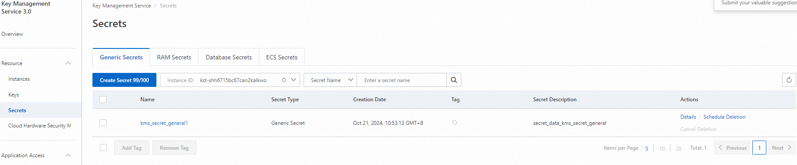797x165 pixels.
Task: Click the Name column header
Action: coord(148,100)
